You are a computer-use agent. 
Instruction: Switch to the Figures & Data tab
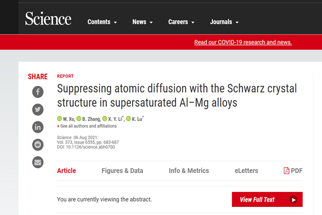tap(122, 170)
